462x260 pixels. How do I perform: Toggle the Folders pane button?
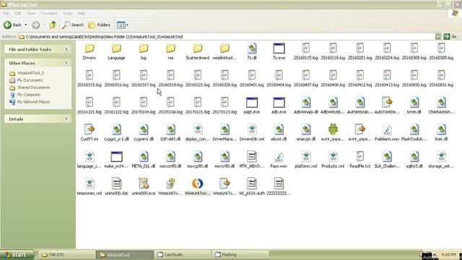pos(100,25)
